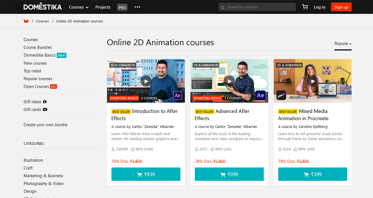Image resolution: width=373 pixels, height=198 pixels.
Task: Open the Advanced After Effects course title
Action: [222, 115]
